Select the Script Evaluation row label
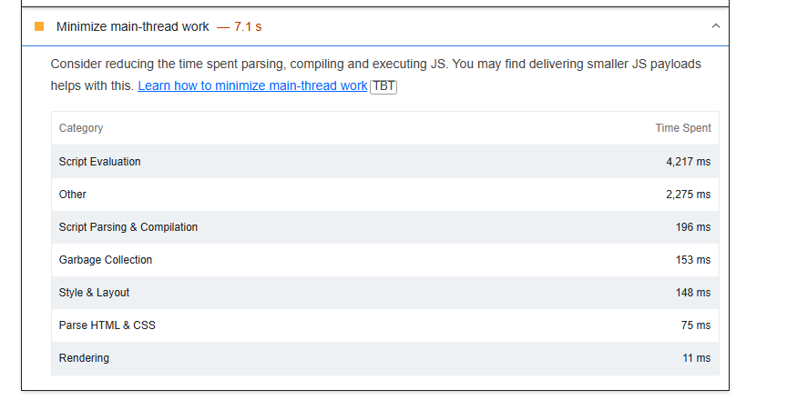This screenshot has height=400, width=787. point(100,162)
